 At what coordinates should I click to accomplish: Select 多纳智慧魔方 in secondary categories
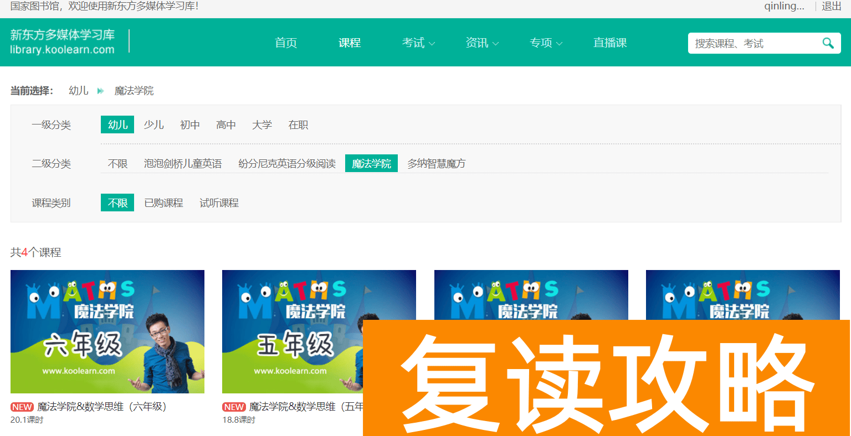pyautogui.click(x=436, y=163)
